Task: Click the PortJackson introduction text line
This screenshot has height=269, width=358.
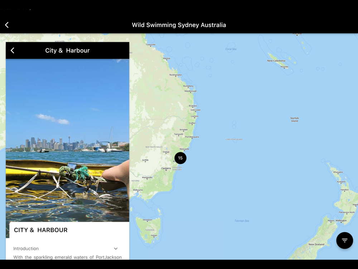Action: tap(67, 257)
